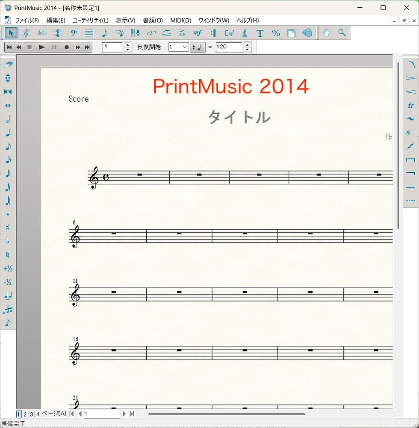Screen dimensions: 419x428
Task: Toggle the augmentation dot
Action: 8,214
